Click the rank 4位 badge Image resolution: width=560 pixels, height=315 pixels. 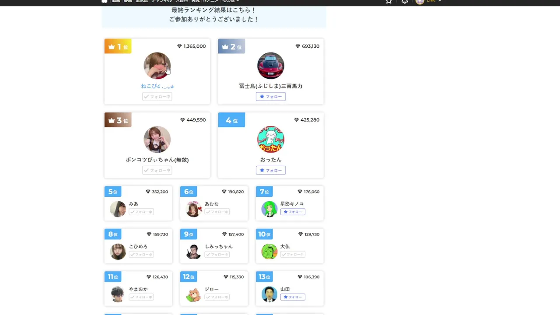[231, 120]
